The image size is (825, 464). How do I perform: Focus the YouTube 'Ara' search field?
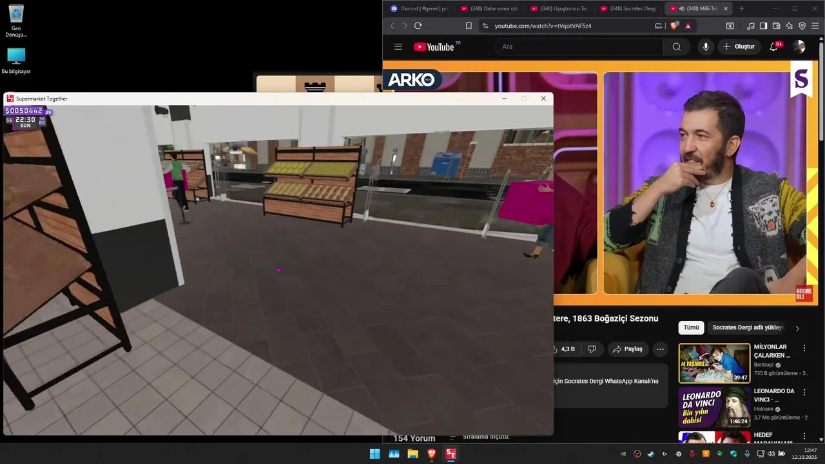pyautogui.click(x=579, y=46)
